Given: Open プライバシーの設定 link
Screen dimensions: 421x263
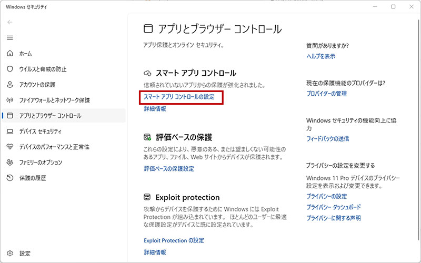Looking at the screenshot, I should coord(326,196).
